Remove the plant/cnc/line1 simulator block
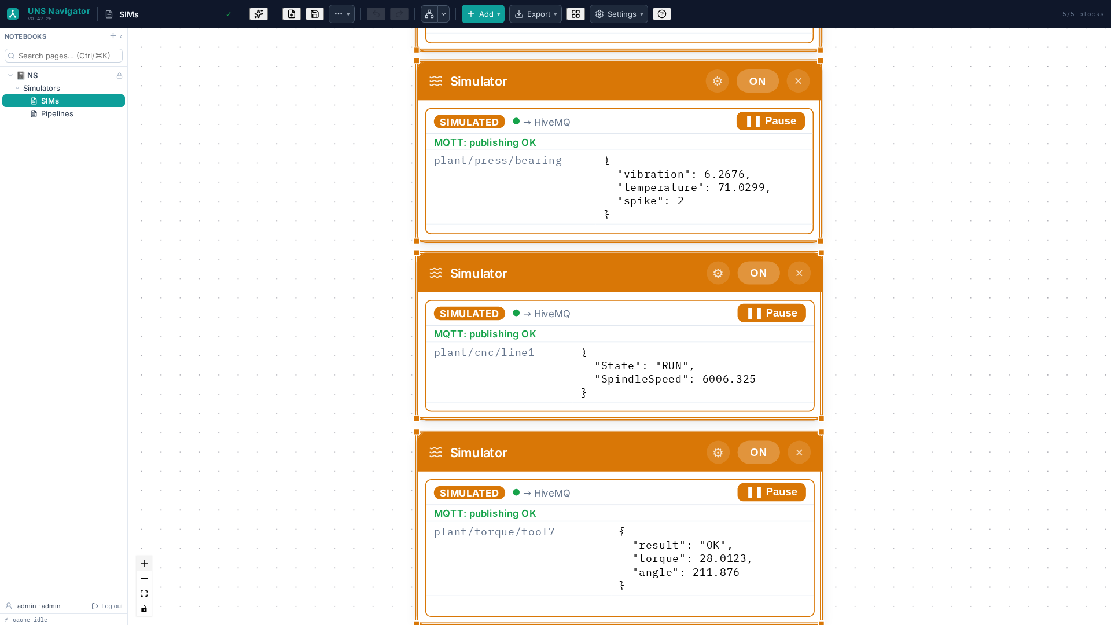The image size is (1111, 625). 799,273
